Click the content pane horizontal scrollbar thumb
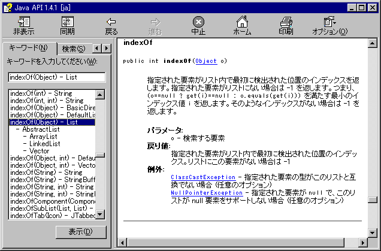The width and height of the screenshot is (381, 251). point(235,243)
